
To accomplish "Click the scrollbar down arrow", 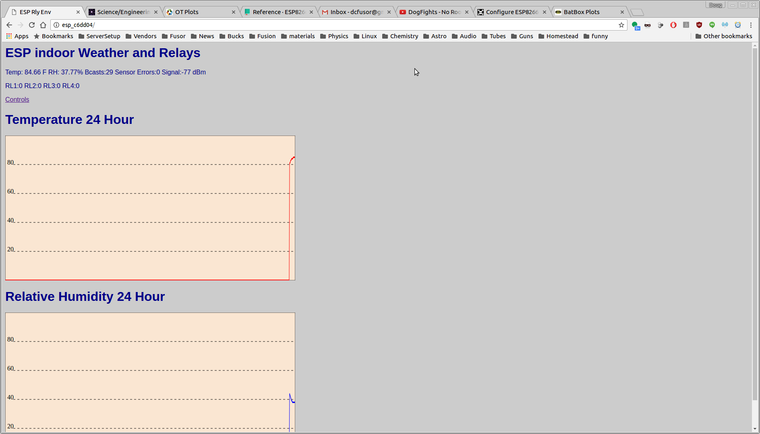I will tap(755, 429).
